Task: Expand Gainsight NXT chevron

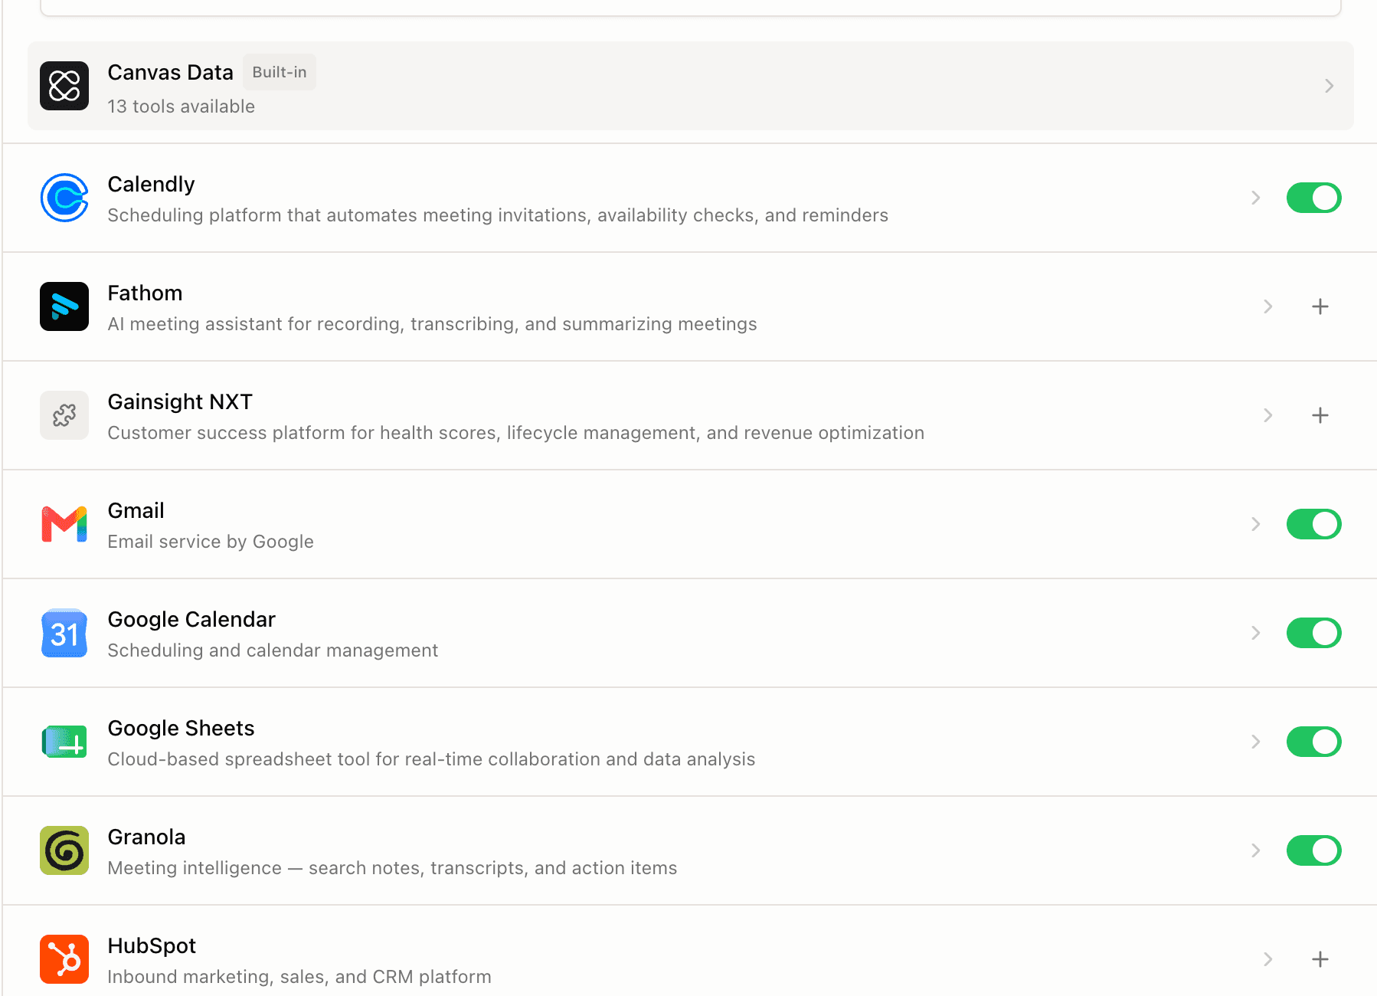Action: 1268,415
